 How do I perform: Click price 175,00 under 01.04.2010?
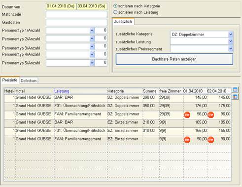coord(201,106)
